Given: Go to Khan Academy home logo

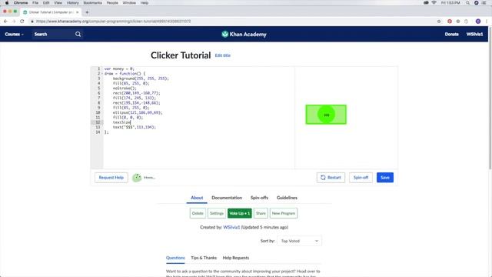Looking at the screenshot, I should click(244, 34).
